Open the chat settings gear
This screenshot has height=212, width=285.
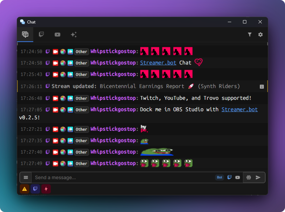click(x=261, y=34)
